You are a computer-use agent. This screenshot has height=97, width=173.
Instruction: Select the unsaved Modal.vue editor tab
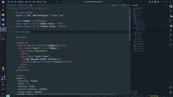[26, 5]
